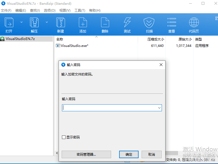Minimize the Bandizip window
Viewport: 218px width, 164px height.
click(191, 3)
